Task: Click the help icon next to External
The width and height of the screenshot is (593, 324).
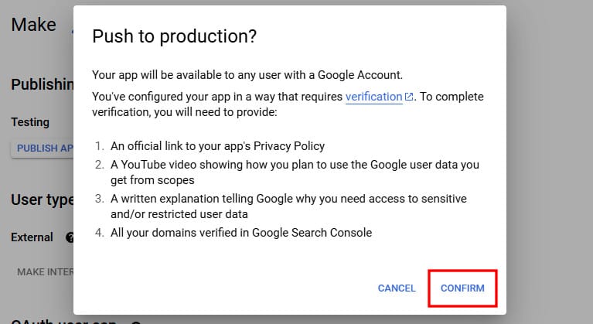Action: [70, 237]
